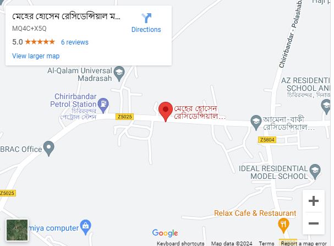Click the Directions text link
This screenshot has height=246, width=334.
click(x=146, y=30)
